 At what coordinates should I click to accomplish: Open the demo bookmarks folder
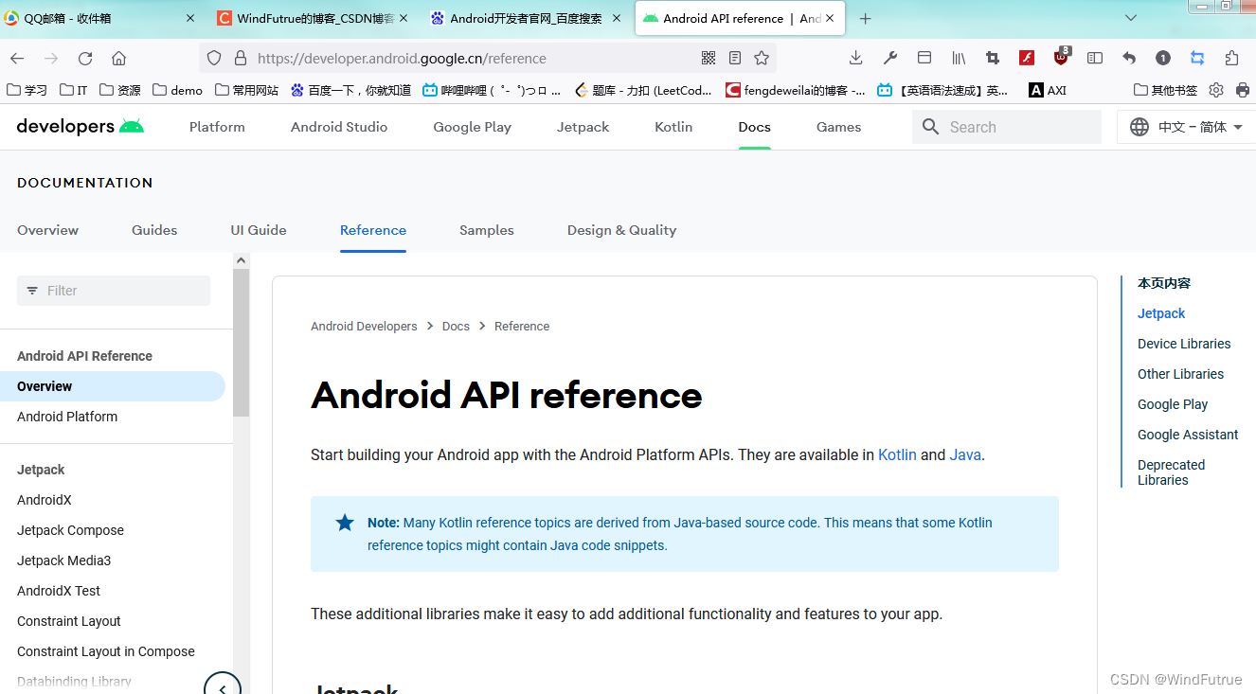[x=177, y=90]
